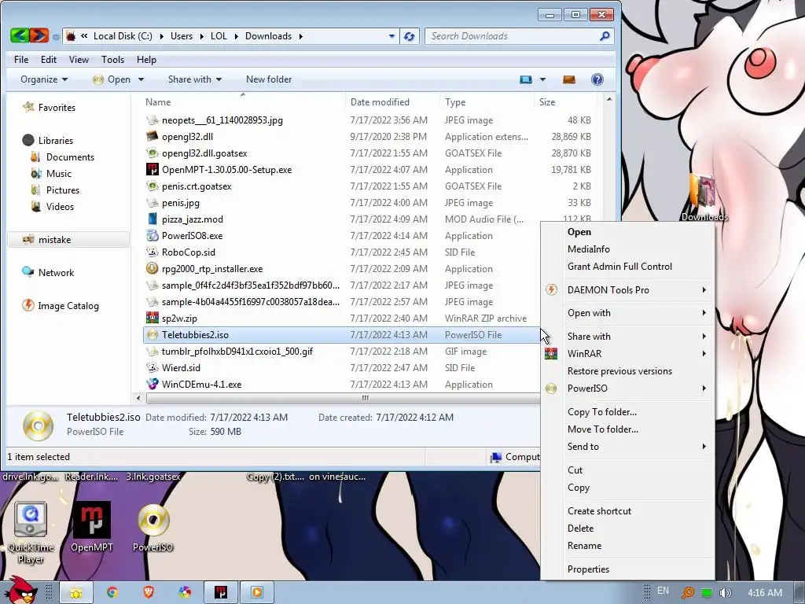805x604 pixels.
Task: Choose MediaInfo from the context menu
Action: pos(588,249)
